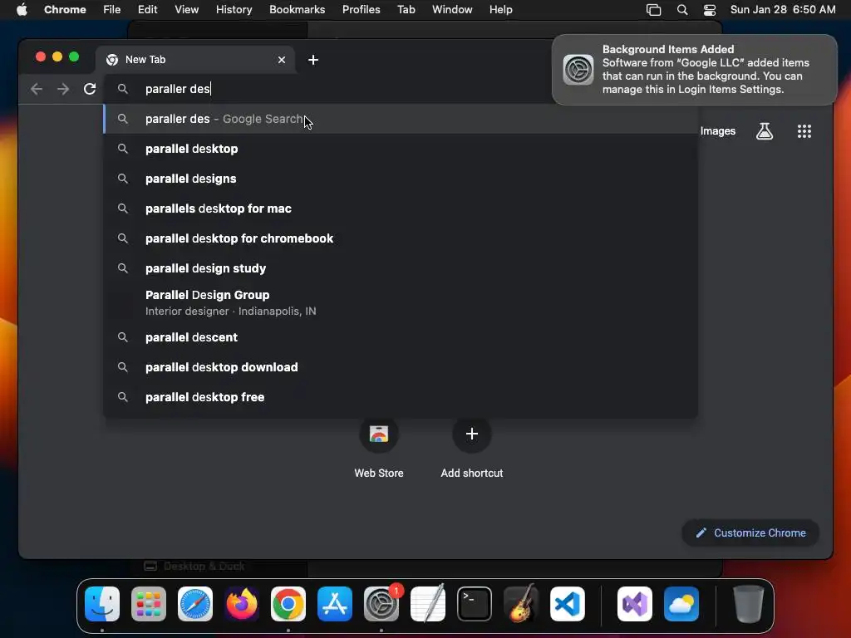Open the History menu
The width and height of the screenshot is (851, 638).
pos(234,10)
